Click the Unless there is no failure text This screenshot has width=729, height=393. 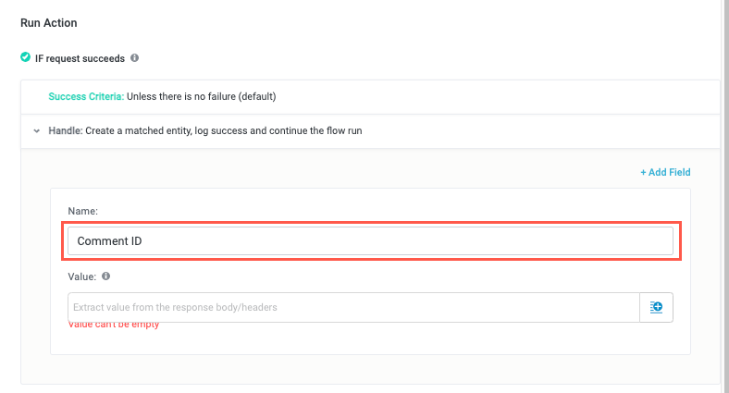coord(202,96)
